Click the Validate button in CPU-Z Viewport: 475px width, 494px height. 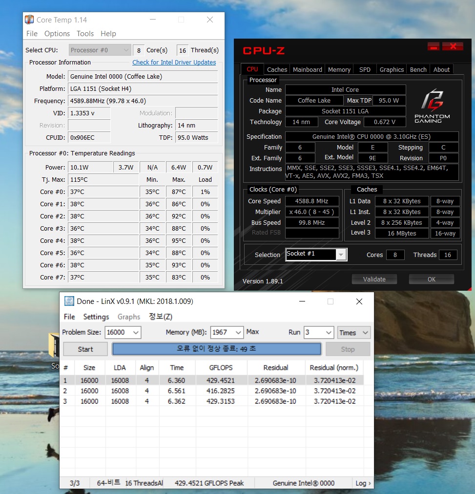tap(374, 279)
